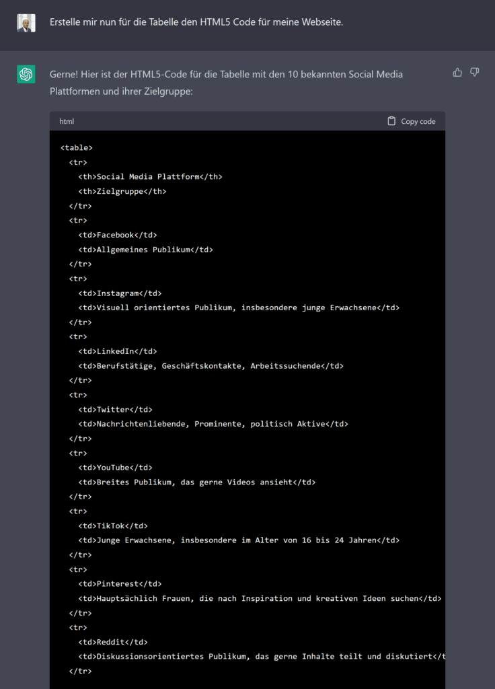Click the TikTok table cell line
The width and height of the screenshot is (495, 689).
coord(113,525)
